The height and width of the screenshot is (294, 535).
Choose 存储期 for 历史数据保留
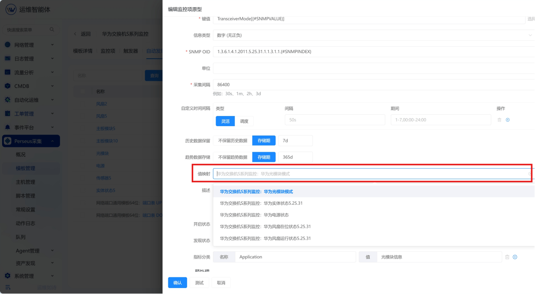[264, 141]
